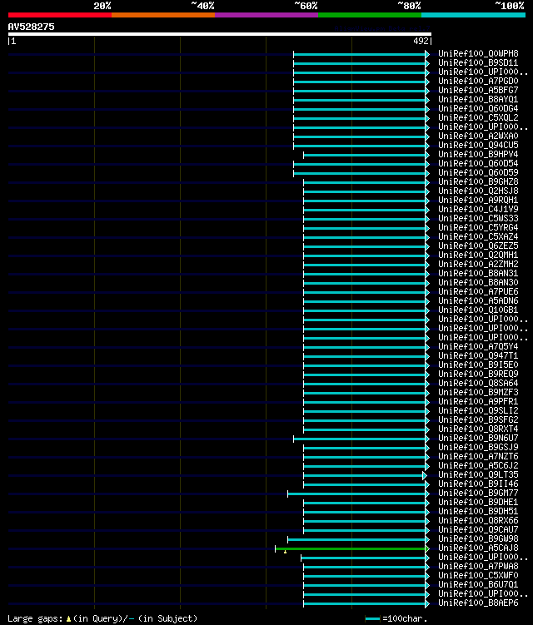This screenshot has width=533, height=625.
Task: Click the UniRef100_B9GM77 hit name
Action: [x=478, y=494]
